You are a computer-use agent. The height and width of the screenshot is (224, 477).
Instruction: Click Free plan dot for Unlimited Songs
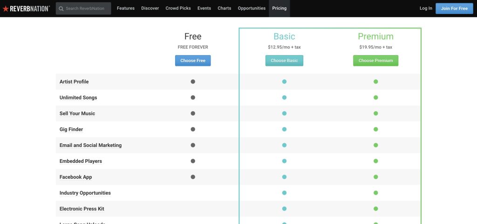click(193, 98)
